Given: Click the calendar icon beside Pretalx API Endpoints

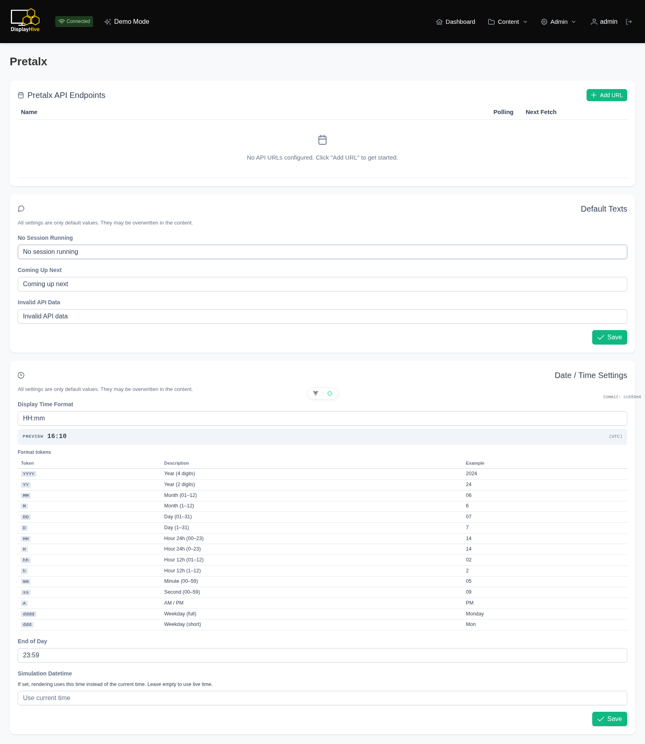Looking at the screenshot, I should pos(21,95).
